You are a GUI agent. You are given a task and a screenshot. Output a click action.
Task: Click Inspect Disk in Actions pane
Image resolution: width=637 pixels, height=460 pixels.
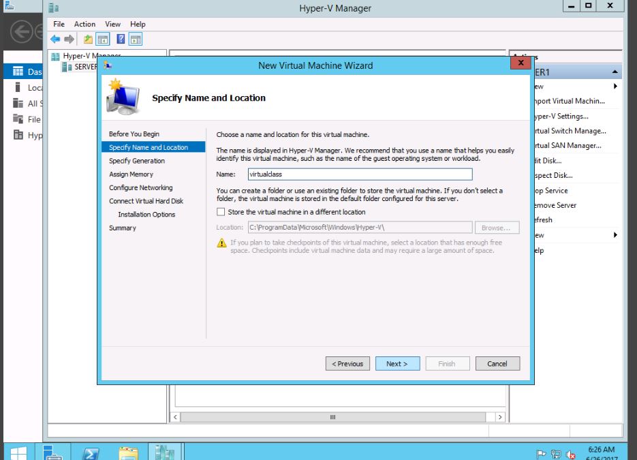(x=553, y=175)
